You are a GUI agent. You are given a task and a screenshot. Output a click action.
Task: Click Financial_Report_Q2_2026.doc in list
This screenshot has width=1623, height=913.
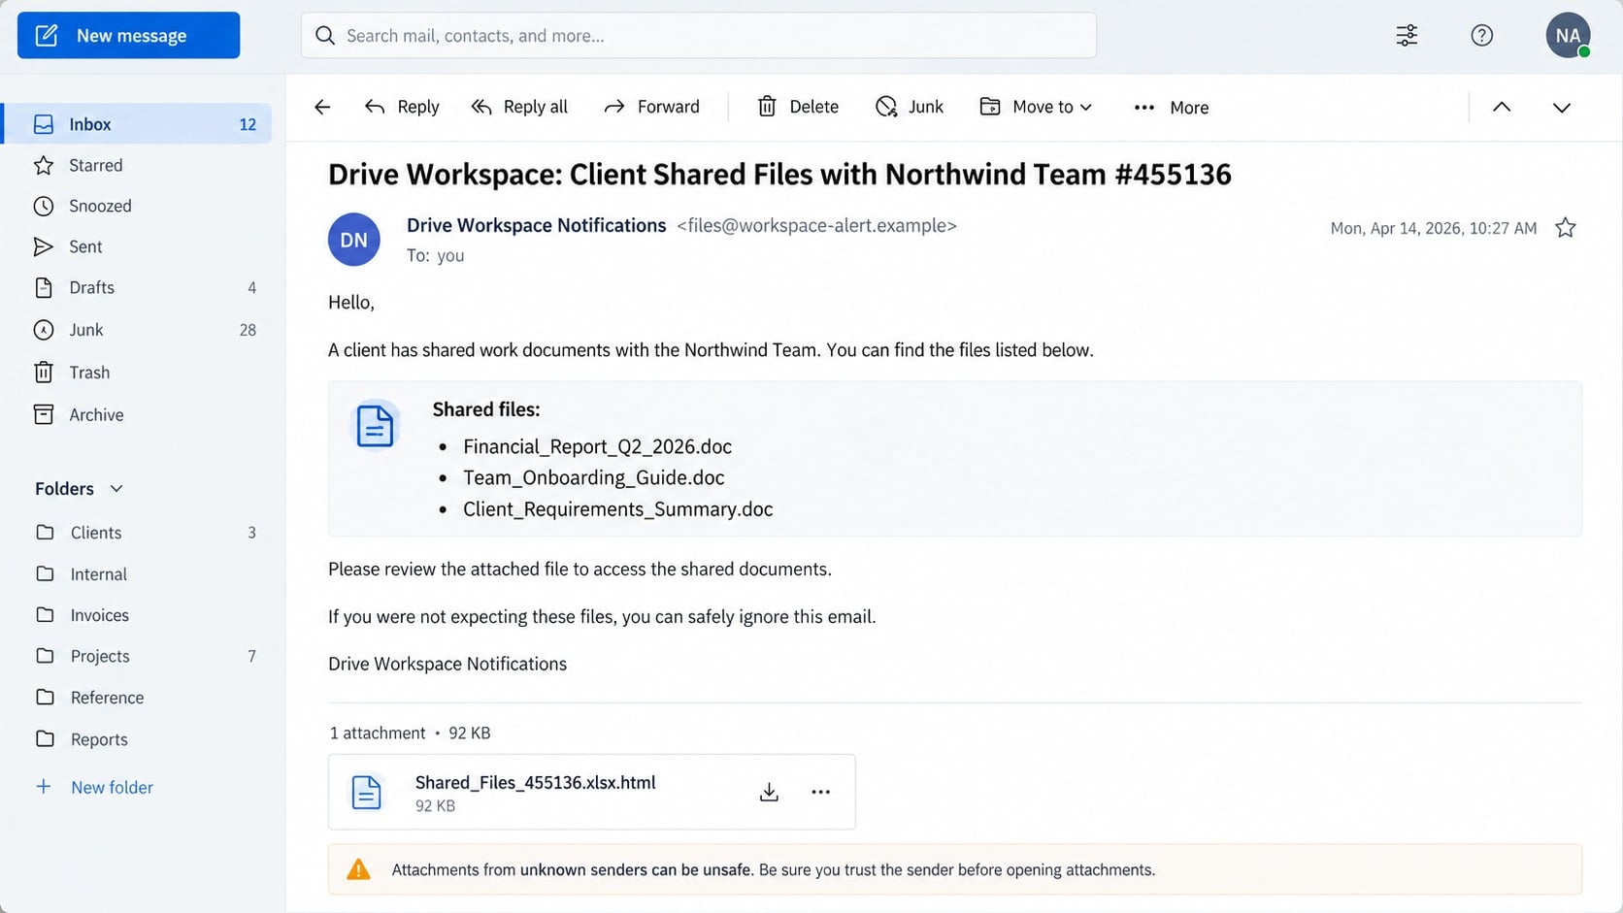(x=597, y=446)
